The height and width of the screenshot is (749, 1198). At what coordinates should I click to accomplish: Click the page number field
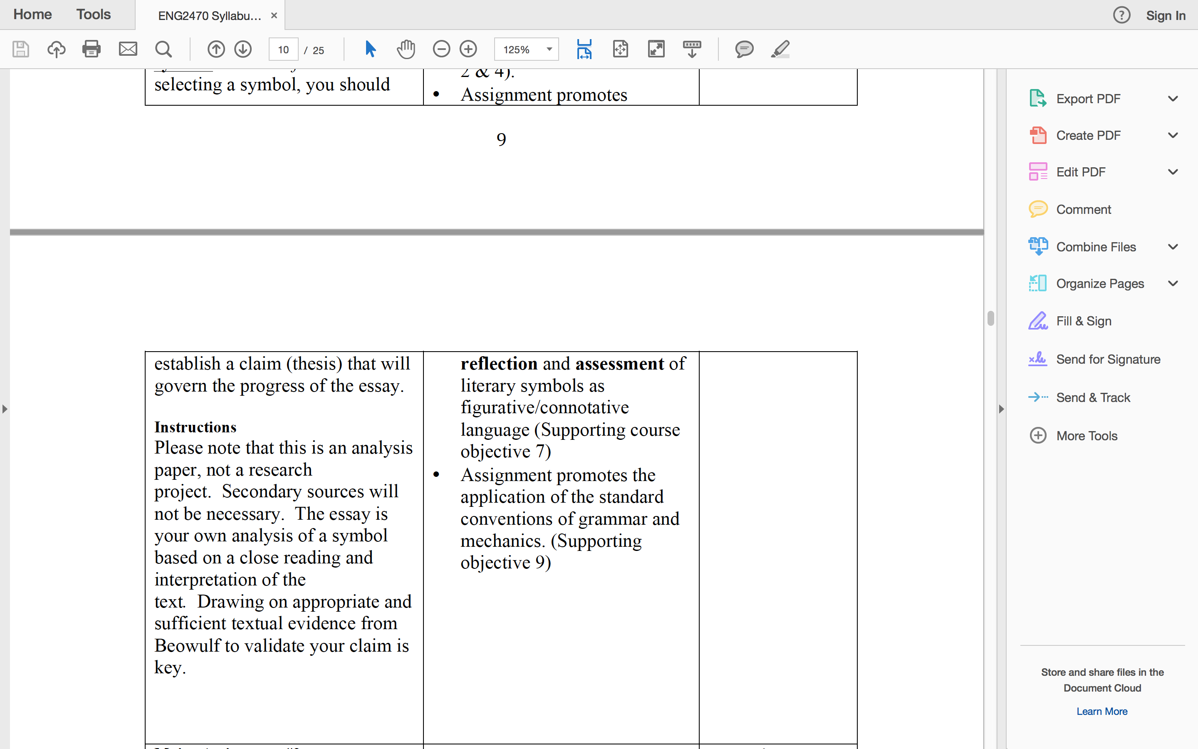[x=283, y=49]
